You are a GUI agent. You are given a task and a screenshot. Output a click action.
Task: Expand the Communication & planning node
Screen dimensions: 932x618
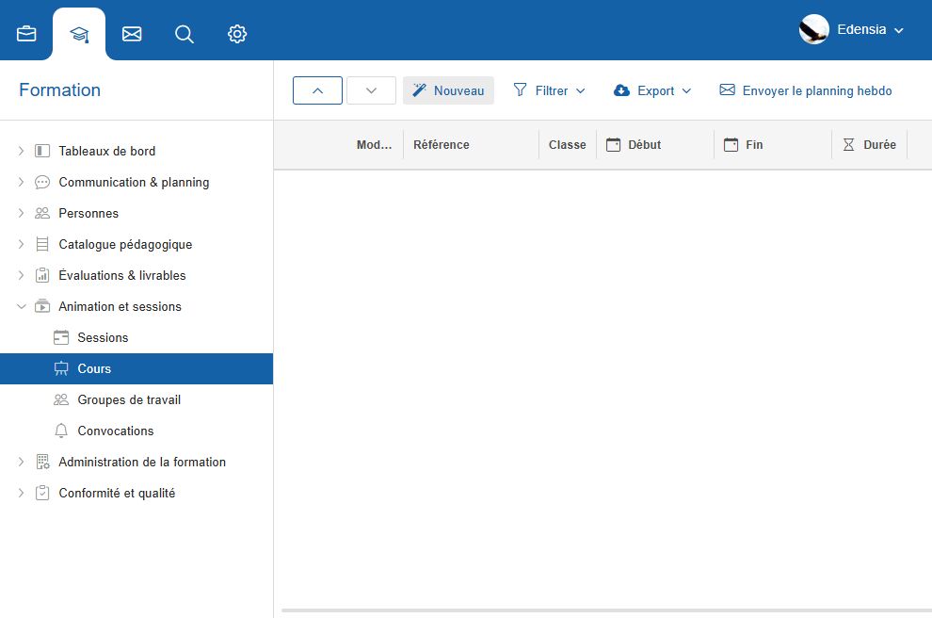pos(21,182)
